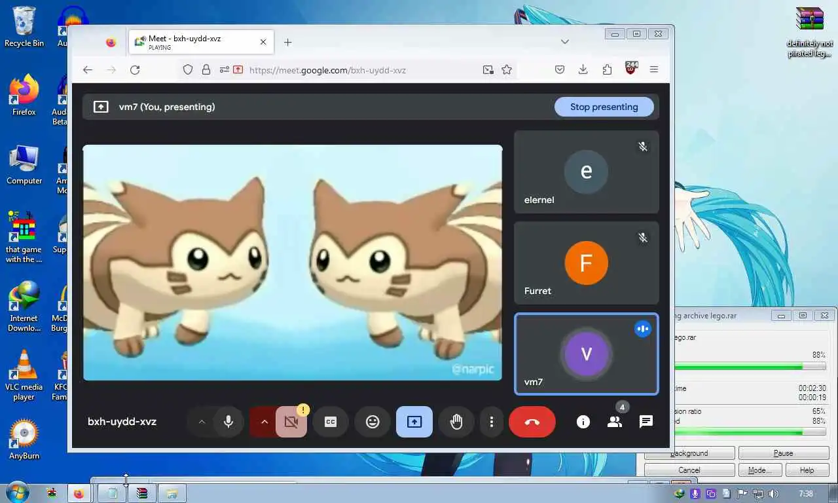This screenshot has height=503, width=838.
Task: Click Pause in the archive window
Action: [784, 453]
